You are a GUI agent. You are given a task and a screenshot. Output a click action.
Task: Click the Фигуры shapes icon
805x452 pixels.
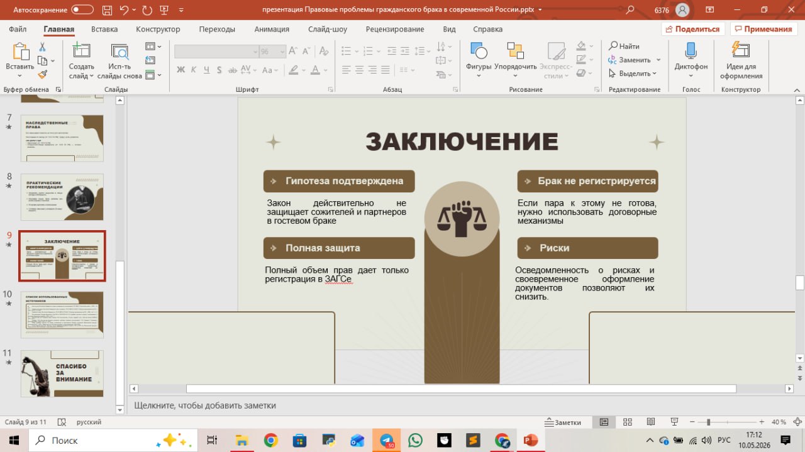(479, 52)
